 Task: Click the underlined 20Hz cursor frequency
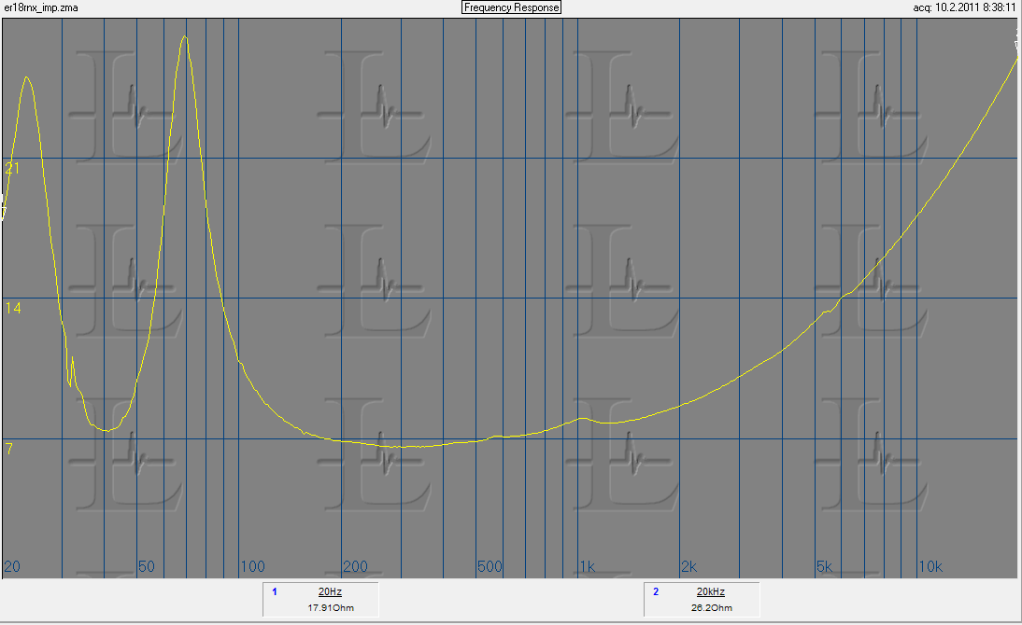[329, 591]
